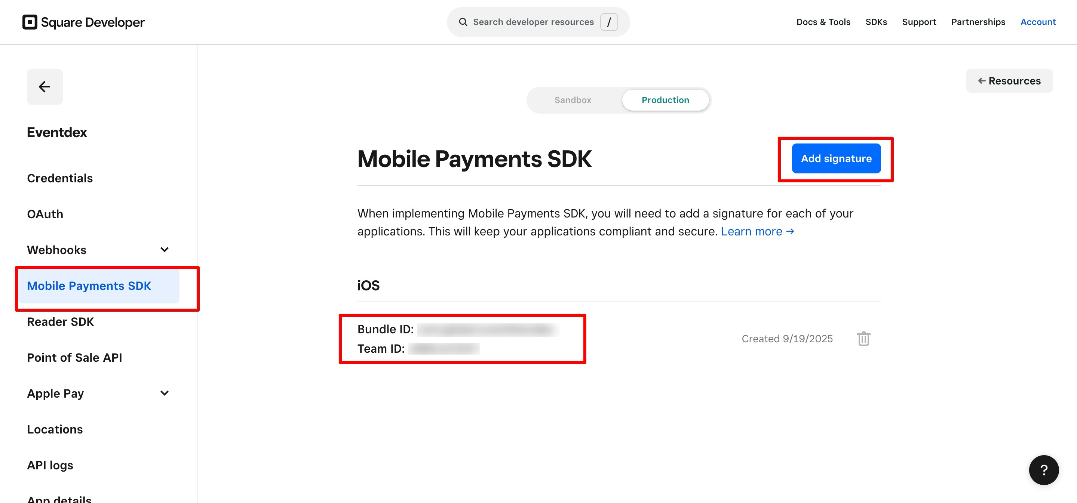
Task: Follow the Learn more link
Action: 757,231
